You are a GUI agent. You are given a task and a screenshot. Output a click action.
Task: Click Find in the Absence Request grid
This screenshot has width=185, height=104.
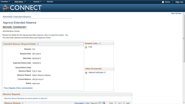click(x=87, y=103)
